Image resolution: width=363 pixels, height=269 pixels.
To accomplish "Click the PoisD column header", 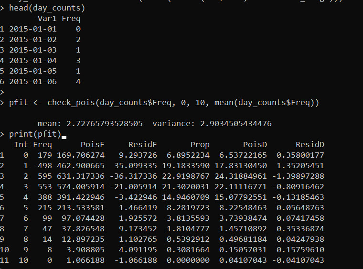I will coord(255,145).
